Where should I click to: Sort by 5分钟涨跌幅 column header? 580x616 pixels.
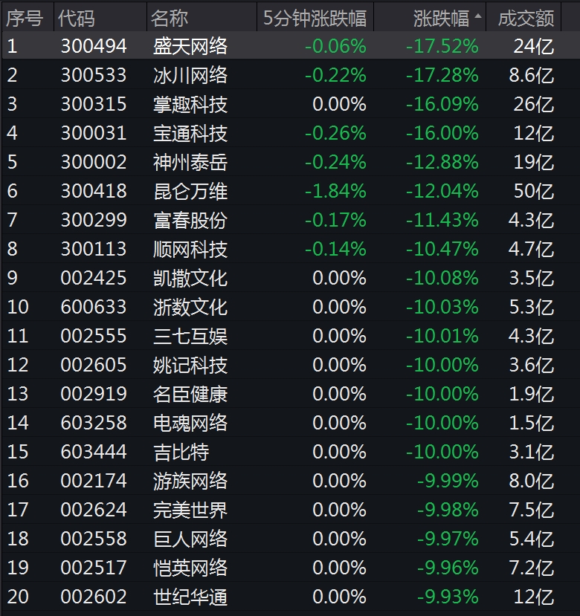pos(315,18)
